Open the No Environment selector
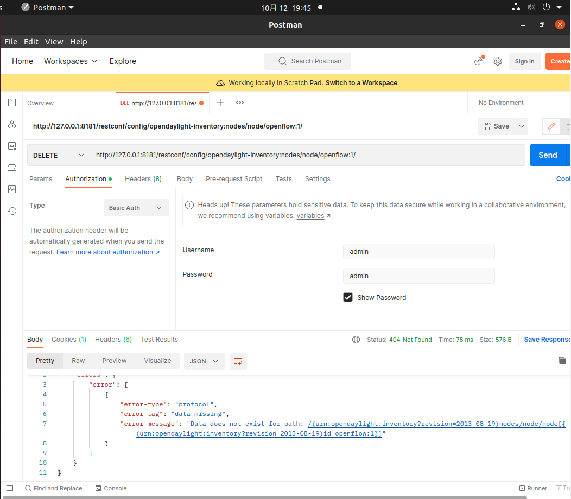Screen dimensions: 571x499 pos(501,103)
